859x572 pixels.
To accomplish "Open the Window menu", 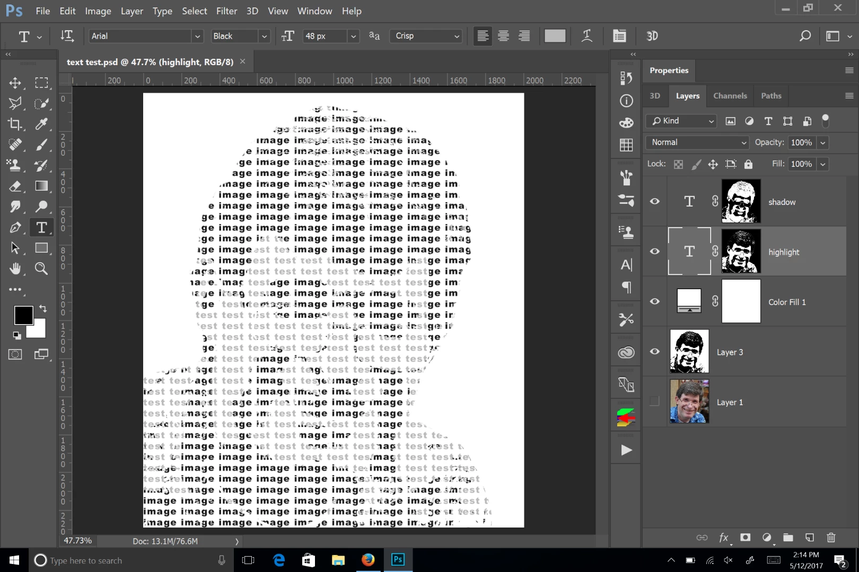I will click(x=314, y=11).
